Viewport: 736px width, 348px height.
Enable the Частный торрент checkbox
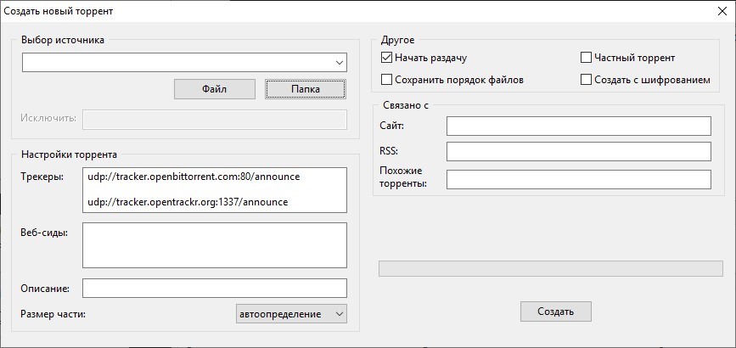pos(586,59)
